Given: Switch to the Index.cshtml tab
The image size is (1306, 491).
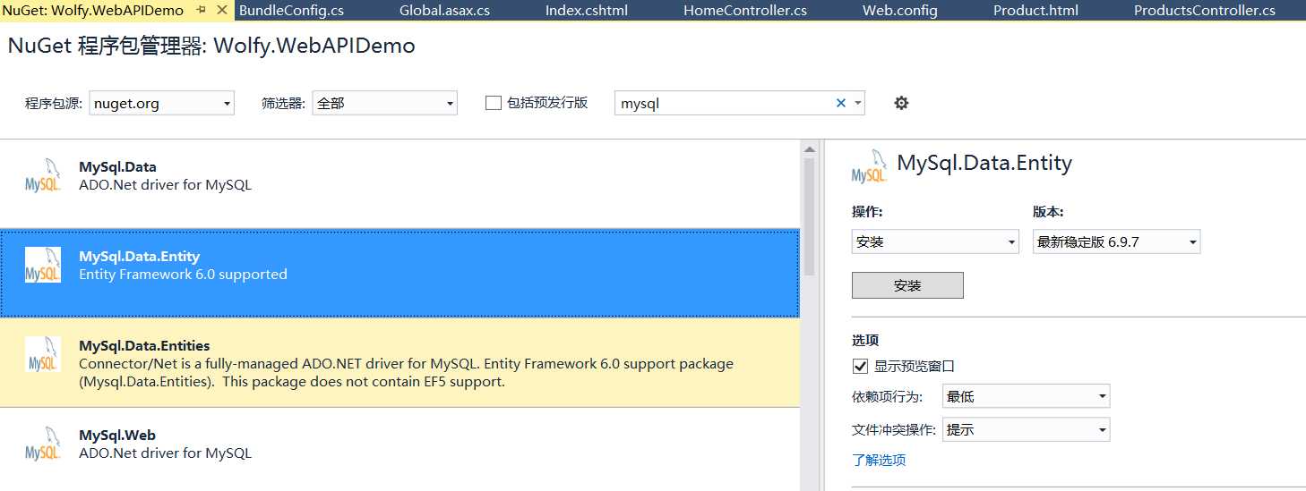Looking at the screenshot, I should [586, 11].
